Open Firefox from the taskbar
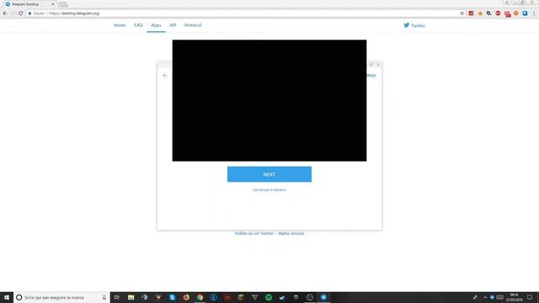 click(186, 297)
